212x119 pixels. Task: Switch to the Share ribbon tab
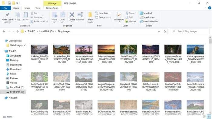point(27,8)
